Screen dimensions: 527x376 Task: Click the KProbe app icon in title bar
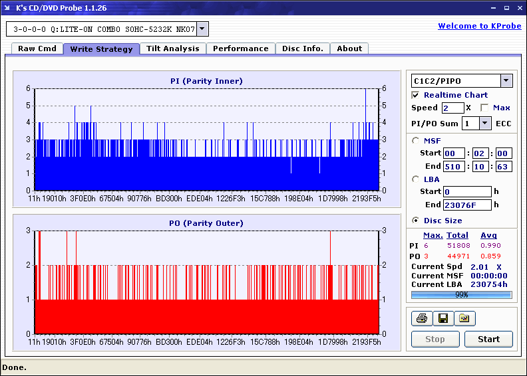coord(8,8)
